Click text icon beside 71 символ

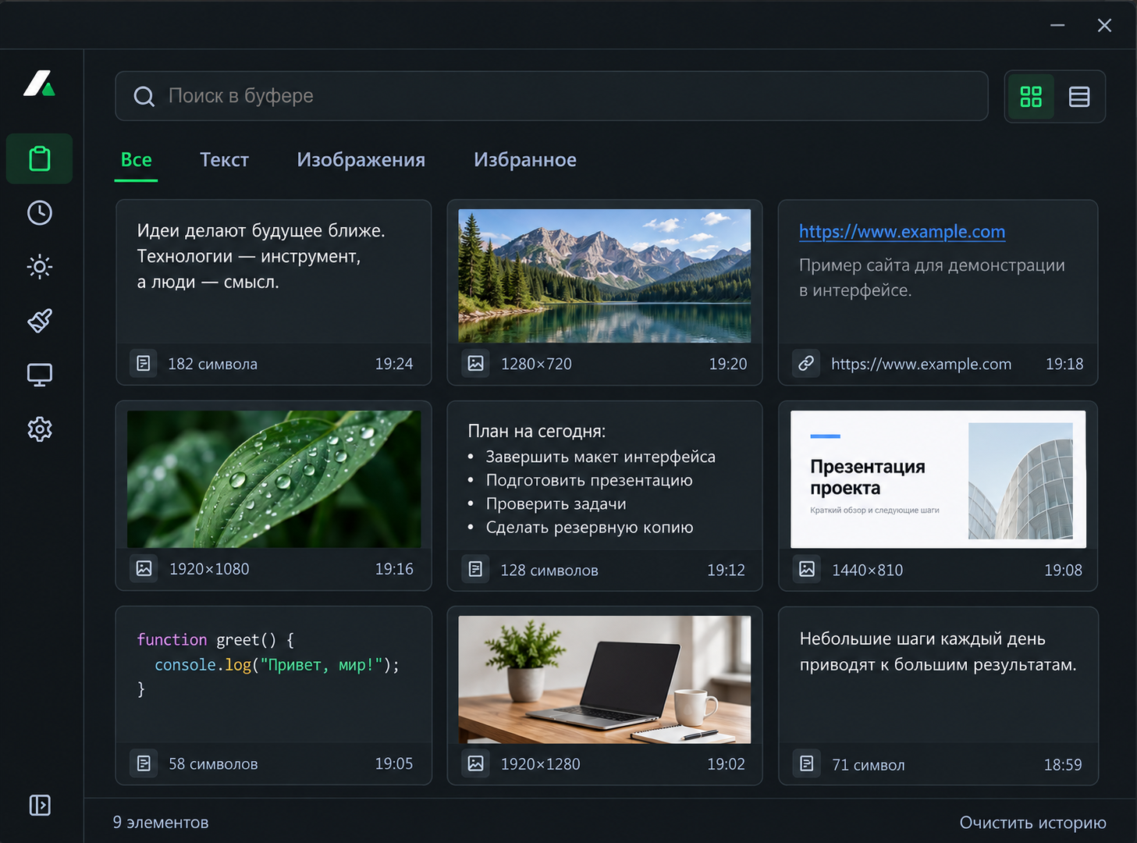pos(807,763)
